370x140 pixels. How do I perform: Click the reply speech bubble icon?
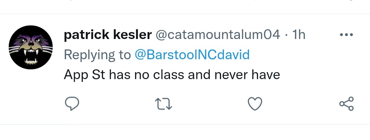(x=72, y=103)
